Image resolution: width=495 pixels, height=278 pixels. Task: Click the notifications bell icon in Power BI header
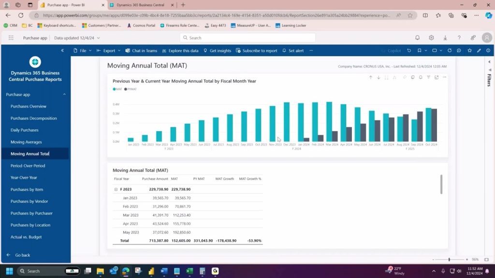[417, 38]
